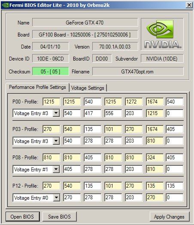Image resolution: width=194 pixels, height=225 pixels.
Task: Click the NVIDIA logo image
Action: click(162, 34)
